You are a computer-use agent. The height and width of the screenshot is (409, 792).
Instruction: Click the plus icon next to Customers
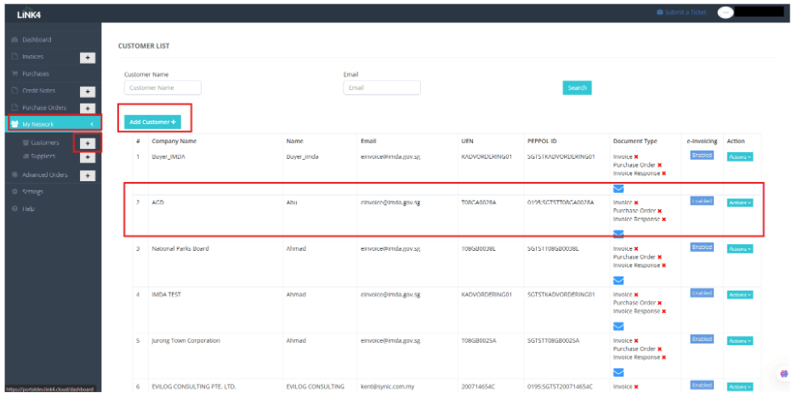pos(87,144)
